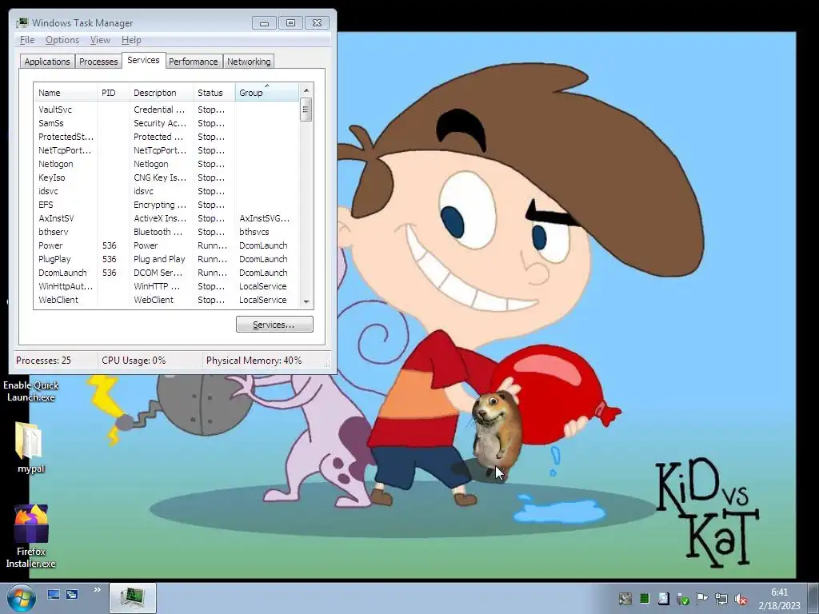Image resolution: width=819 pixels, height=614 pixels.
Task: Select the WinHttpAut... service row
Action: click(x=166, y=286)
